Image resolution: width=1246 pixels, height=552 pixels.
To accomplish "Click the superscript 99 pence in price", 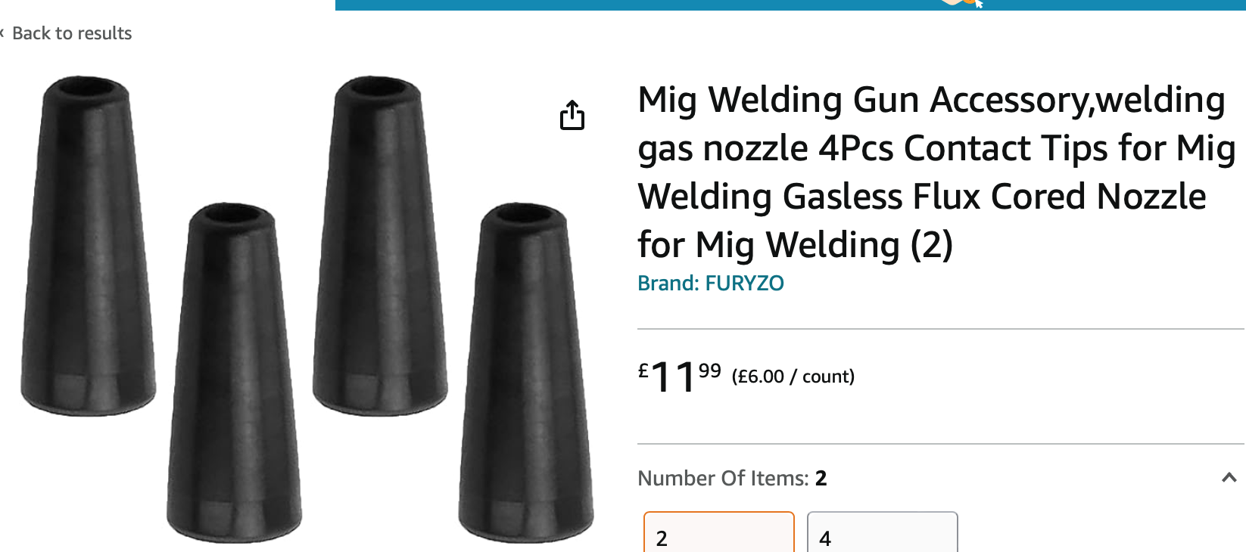I will click(709, 371).
